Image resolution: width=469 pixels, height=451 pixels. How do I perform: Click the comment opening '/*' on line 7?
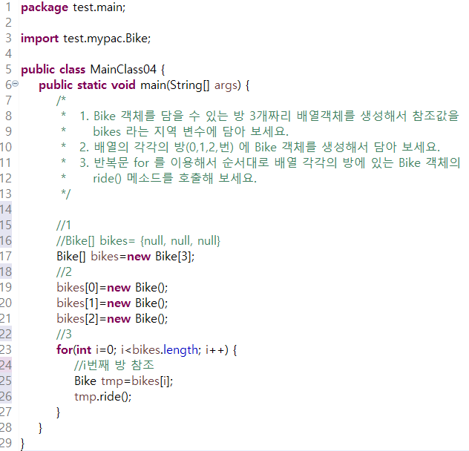[62, 100]
